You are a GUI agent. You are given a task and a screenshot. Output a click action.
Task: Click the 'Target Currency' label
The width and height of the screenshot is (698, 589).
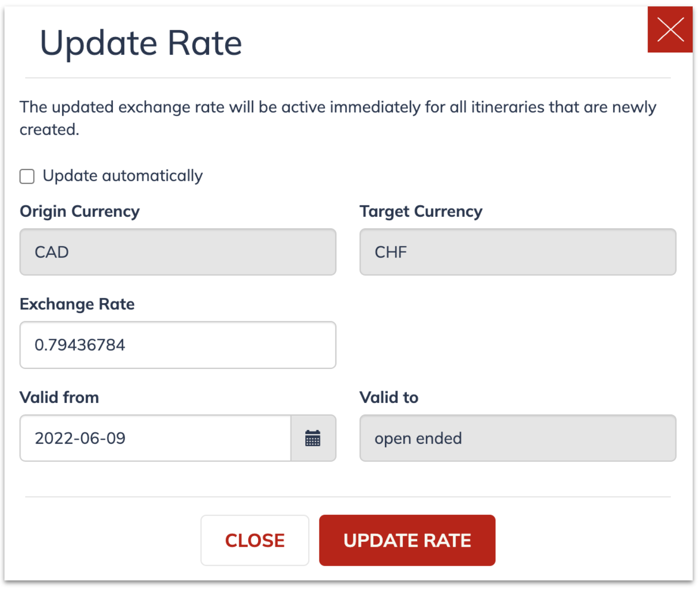421,211
